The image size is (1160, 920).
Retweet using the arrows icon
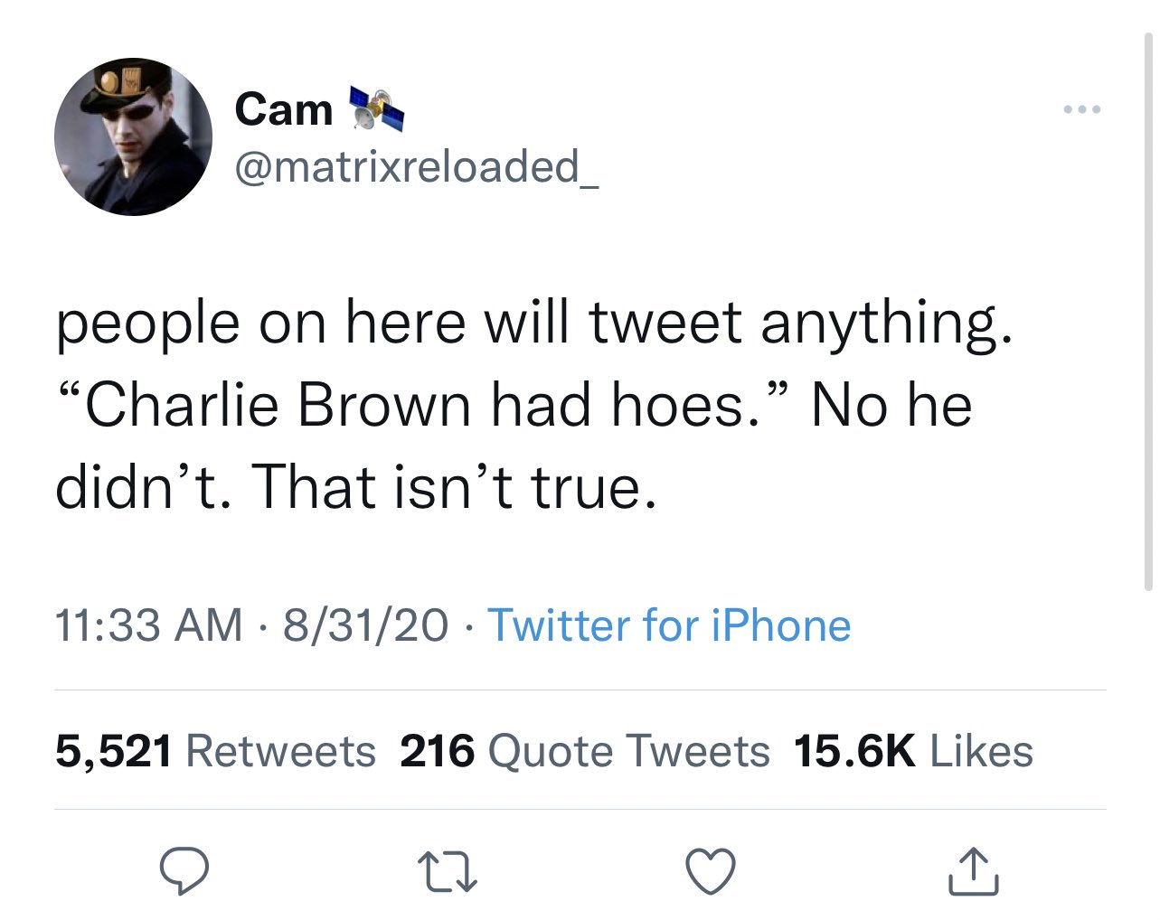tap(448, 872)
